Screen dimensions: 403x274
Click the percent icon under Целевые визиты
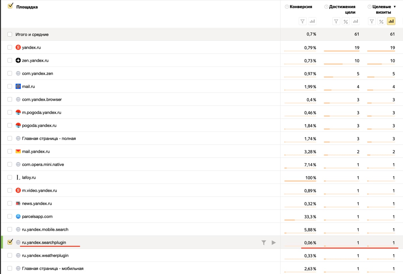point(381,21)
